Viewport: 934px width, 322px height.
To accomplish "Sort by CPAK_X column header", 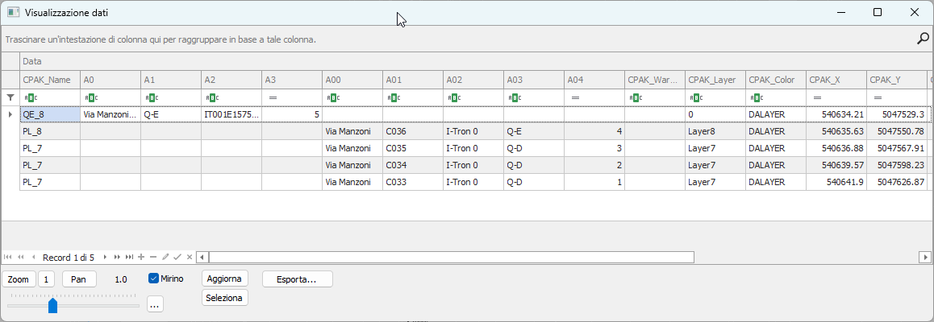I will 837,80.
